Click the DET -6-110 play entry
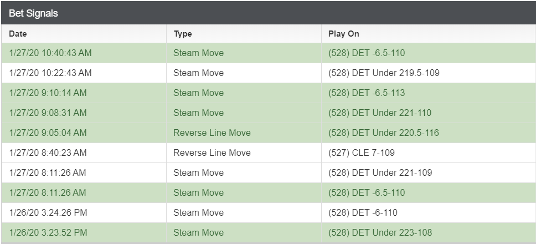 (x=363, y=212)
